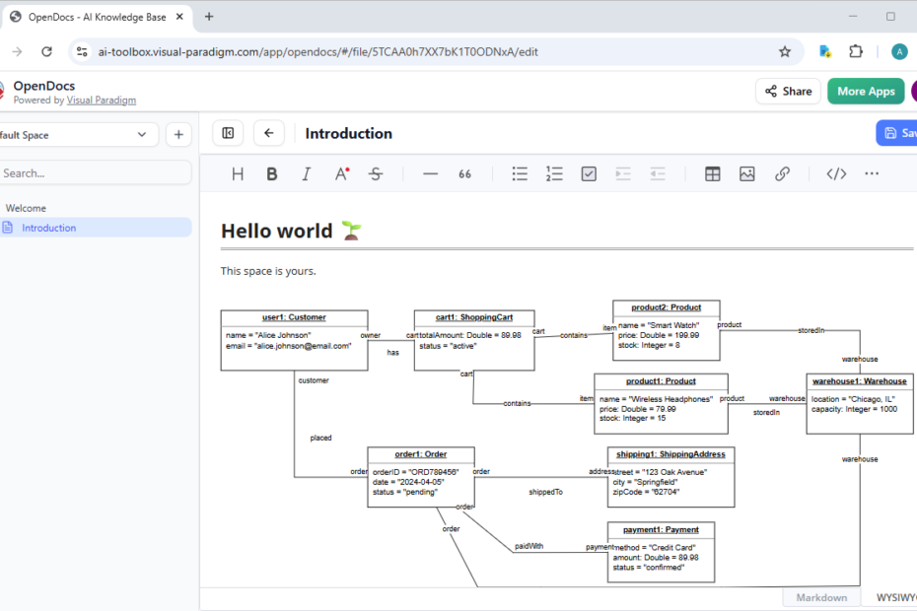Open Visual Paradigm link
The width and height of the screenshot is (917, 611).
(102, 100)
